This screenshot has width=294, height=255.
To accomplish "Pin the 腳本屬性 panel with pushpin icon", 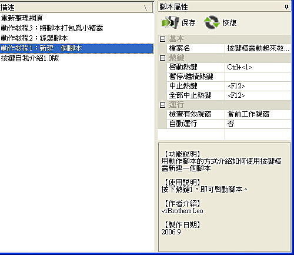I will click(286, 7).
